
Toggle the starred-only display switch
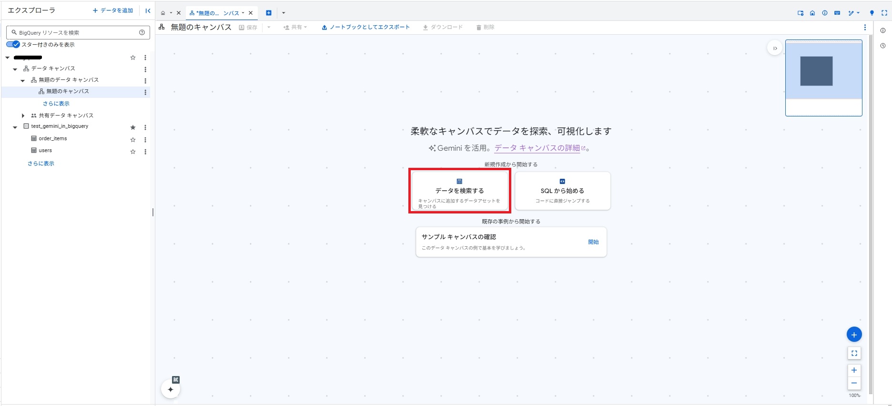[13, 44]
